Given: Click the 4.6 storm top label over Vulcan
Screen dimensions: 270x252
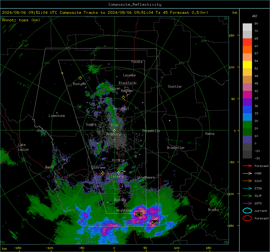Looking at the screenshot, I should click(x=154, y=222).
